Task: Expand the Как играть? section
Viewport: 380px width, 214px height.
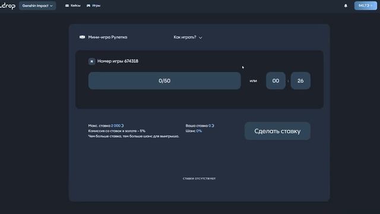Action: [188, 37]
